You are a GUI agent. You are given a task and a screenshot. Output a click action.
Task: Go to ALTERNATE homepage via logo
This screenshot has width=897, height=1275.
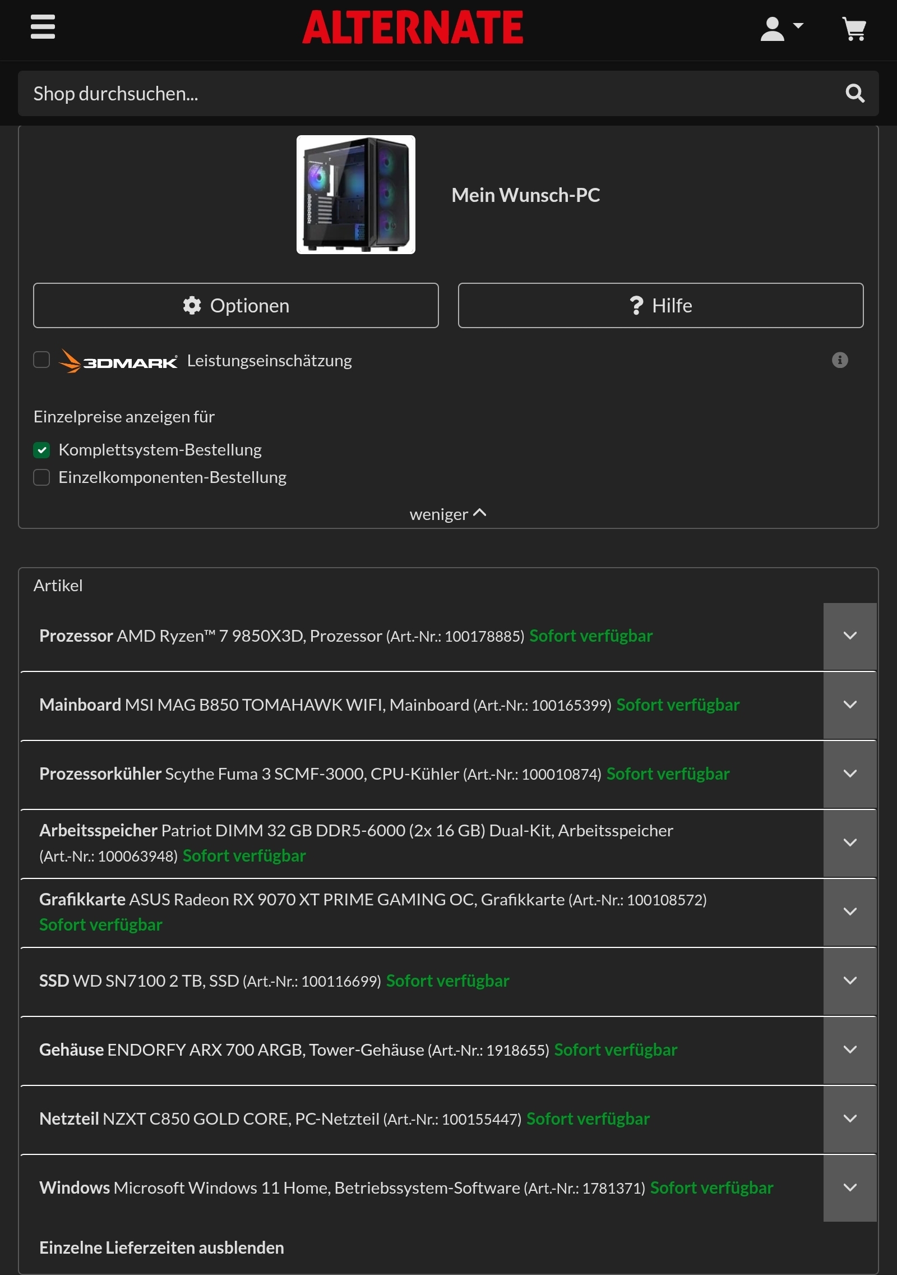(x=413, y=27)
